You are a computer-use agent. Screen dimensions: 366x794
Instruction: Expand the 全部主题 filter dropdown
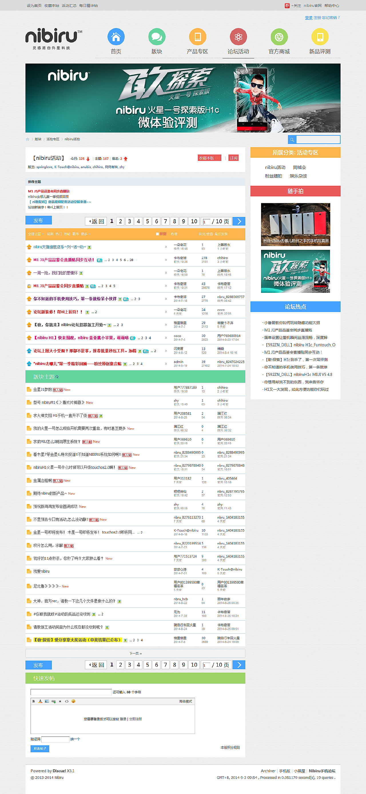pos(36,234)
